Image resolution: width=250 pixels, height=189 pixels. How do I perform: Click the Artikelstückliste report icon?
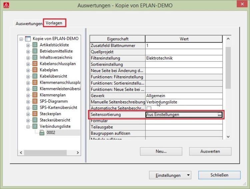pyautogui.click(x=35, y=45)
